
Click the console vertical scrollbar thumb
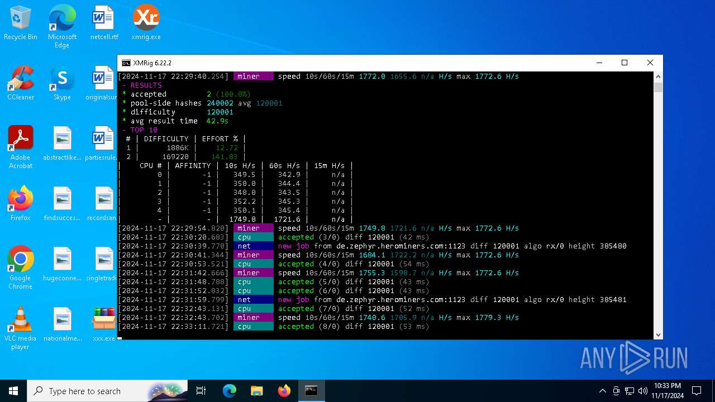tap(658, 88)
